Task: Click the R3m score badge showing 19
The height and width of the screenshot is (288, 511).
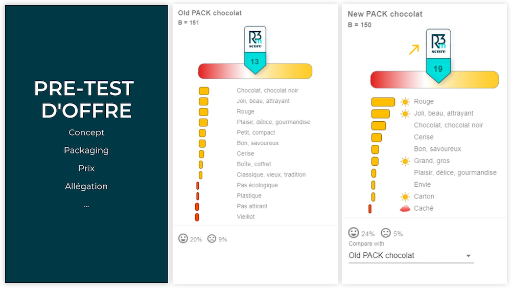Action: click(438, 55)
